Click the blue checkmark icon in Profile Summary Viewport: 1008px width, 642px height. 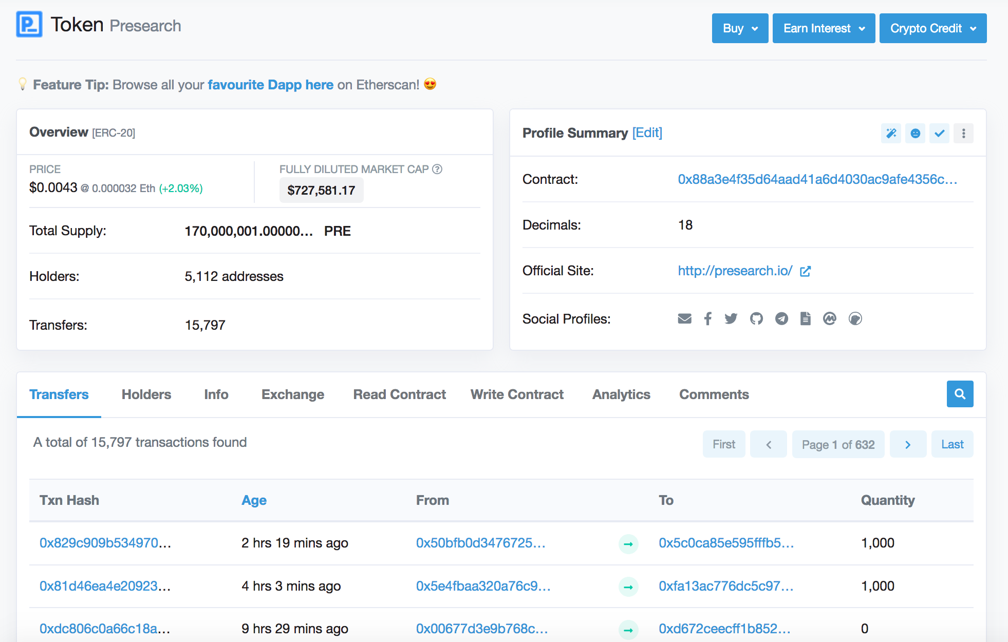(x=939, y=134)
